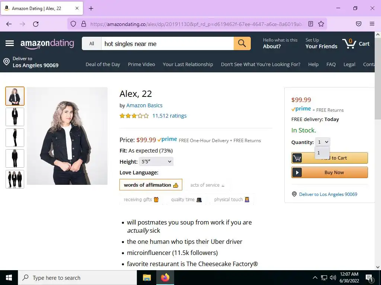Select the fifth triple-pose thumbnail
This screenshot has width=381, height=285.
click(15, 179)
